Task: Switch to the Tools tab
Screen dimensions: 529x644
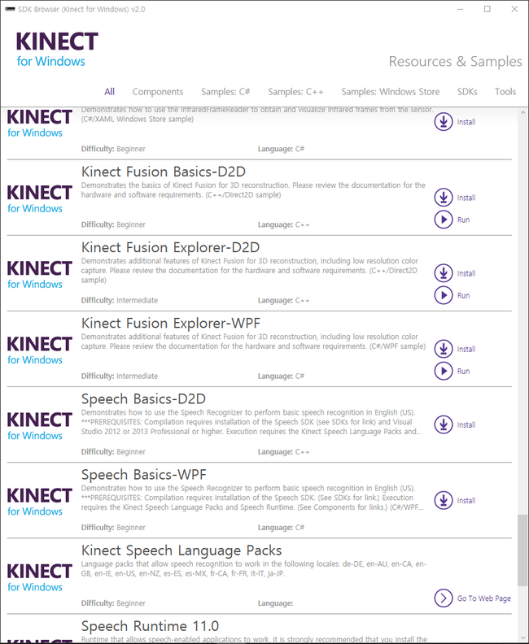Action: 505,92
